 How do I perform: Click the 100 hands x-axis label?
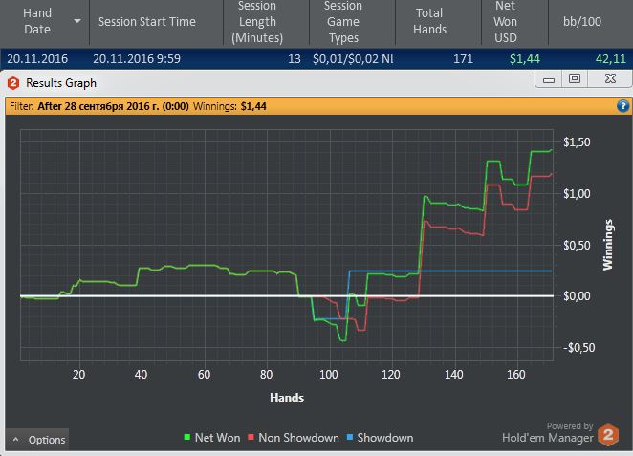pyautogui.click(x=328, y=375)
